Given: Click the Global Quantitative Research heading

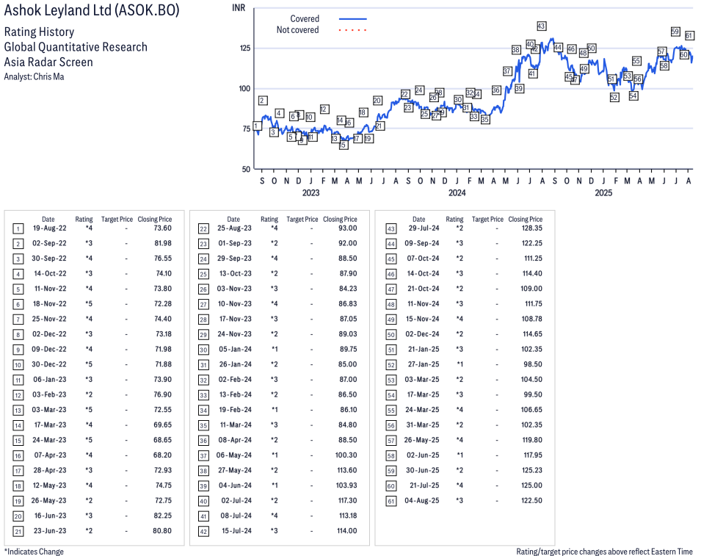Looking at the screenshot, I should (x=76, y=47).
